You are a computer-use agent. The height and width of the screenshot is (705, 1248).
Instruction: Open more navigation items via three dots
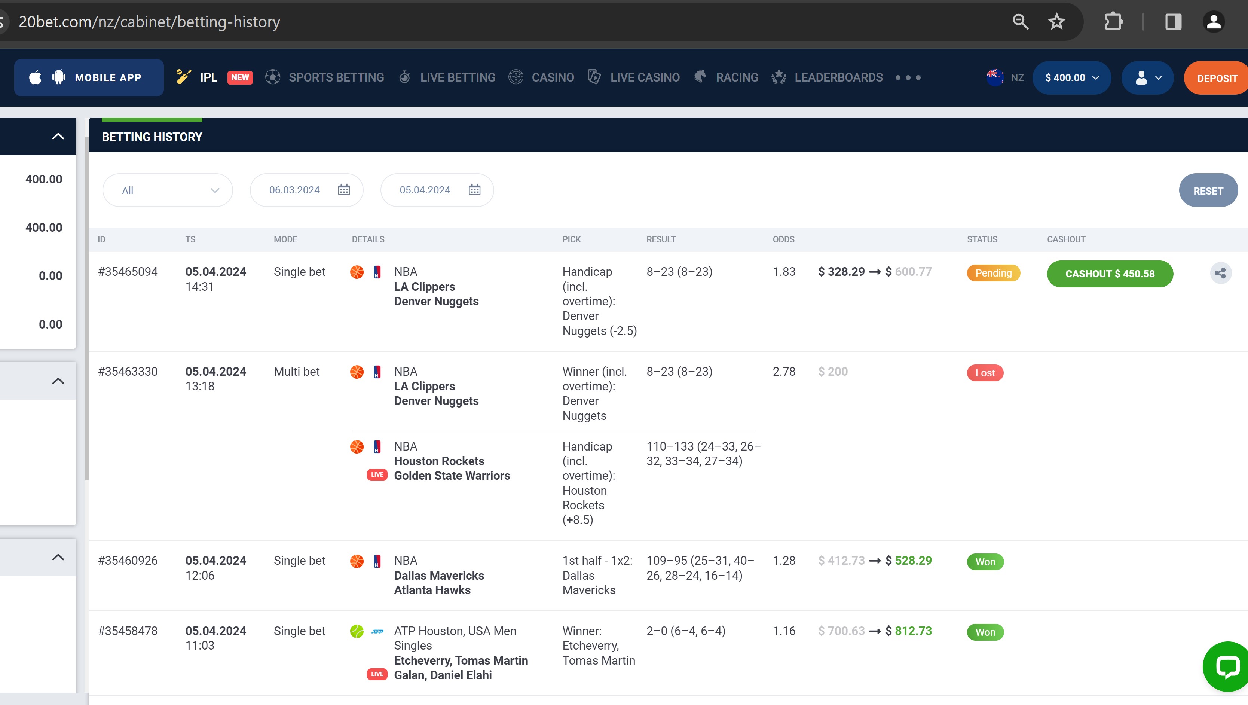tap(908, 77)
